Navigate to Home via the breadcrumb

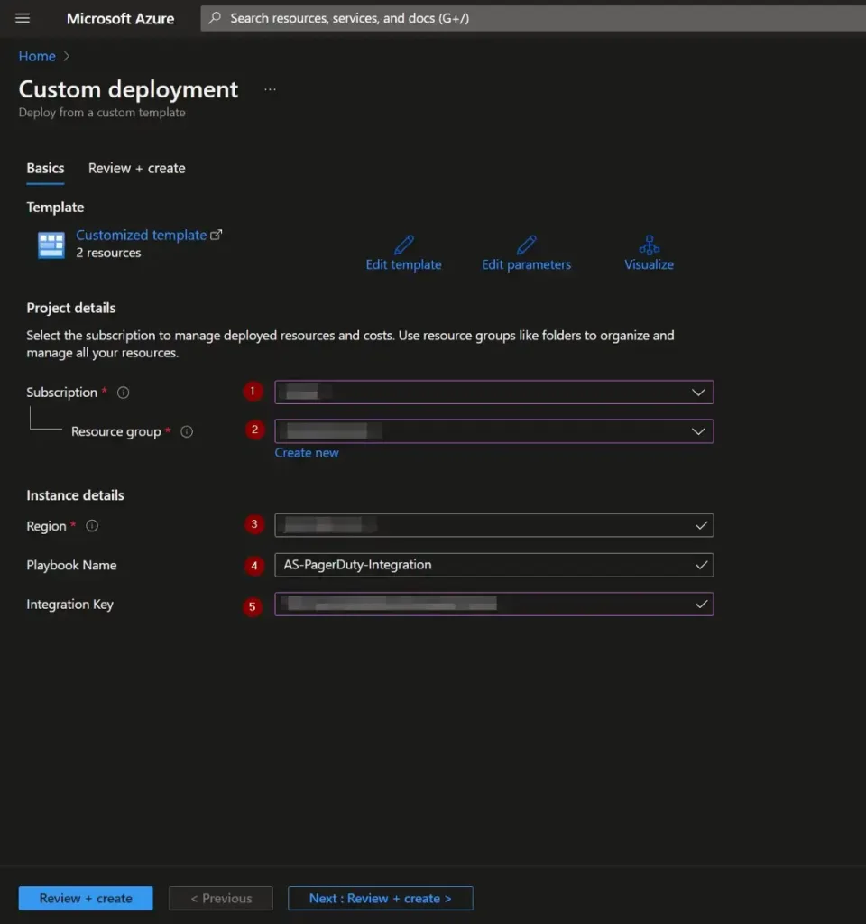click(36, 56)
